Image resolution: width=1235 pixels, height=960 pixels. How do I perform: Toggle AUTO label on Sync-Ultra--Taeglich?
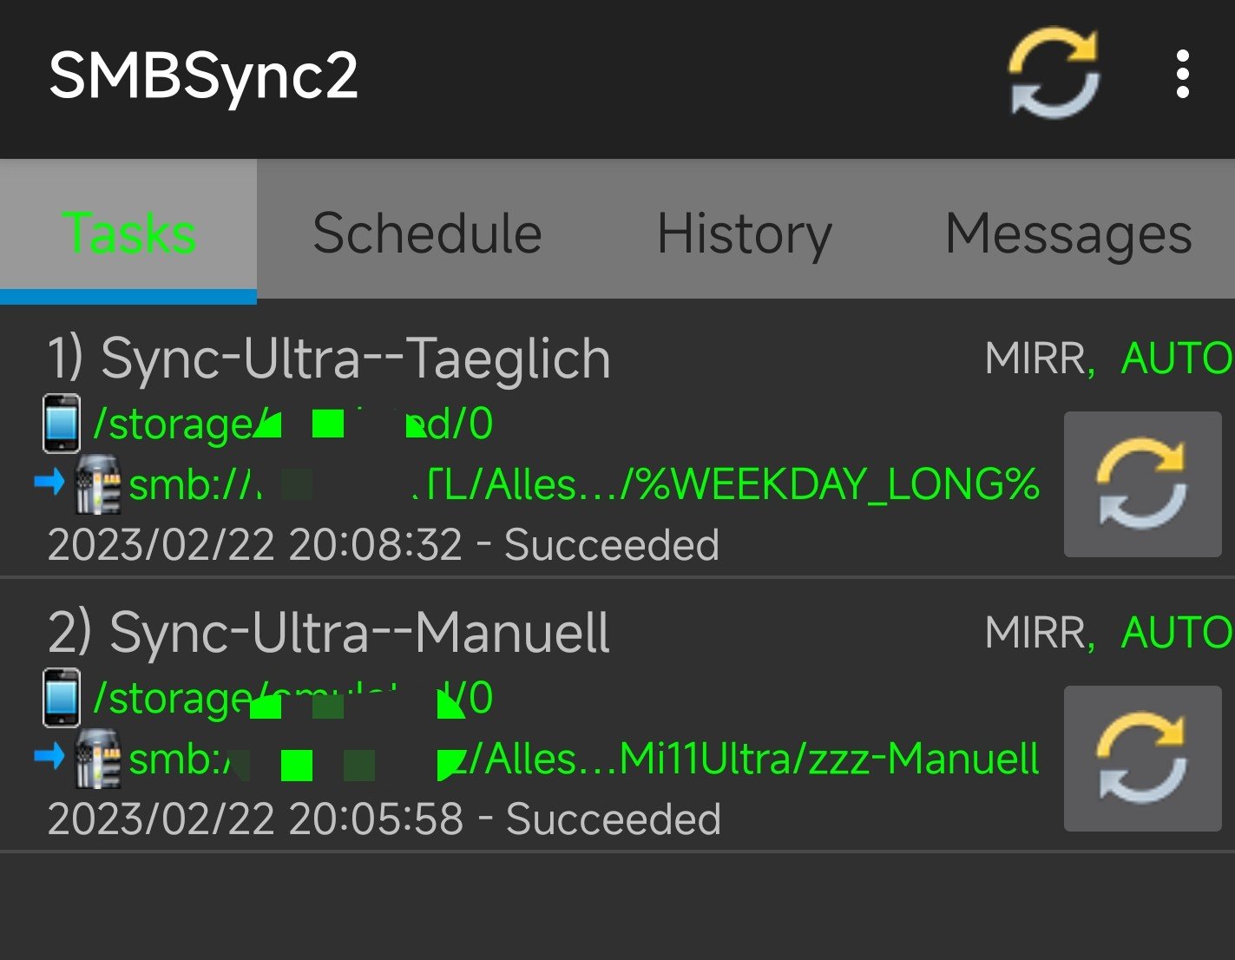click(x=1176, y=358)
